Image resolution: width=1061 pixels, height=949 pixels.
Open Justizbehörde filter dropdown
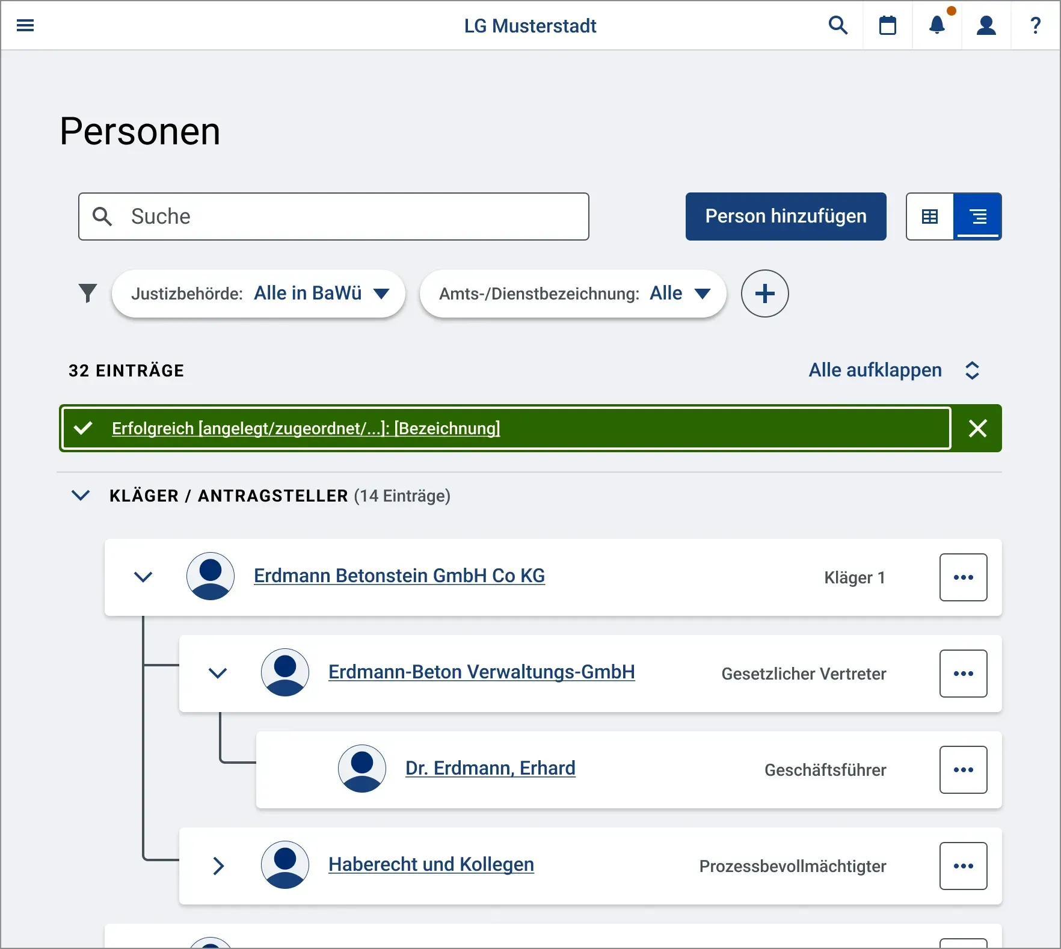coord(259,293)
